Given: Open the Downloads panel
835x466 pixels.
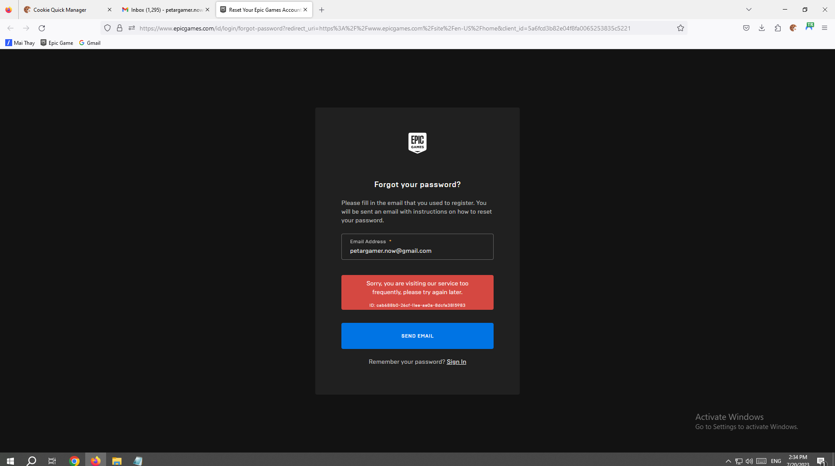Looking at the screenshot, I should (762, 28).
